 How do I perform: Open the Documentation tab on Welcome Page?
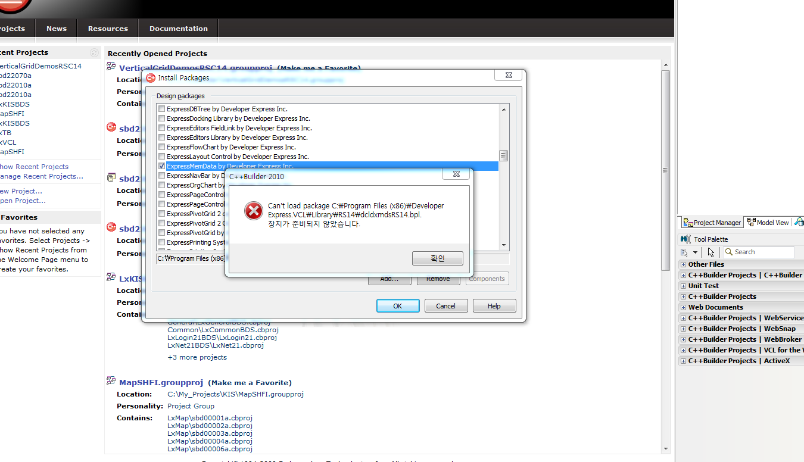click(x=178, y=29)
